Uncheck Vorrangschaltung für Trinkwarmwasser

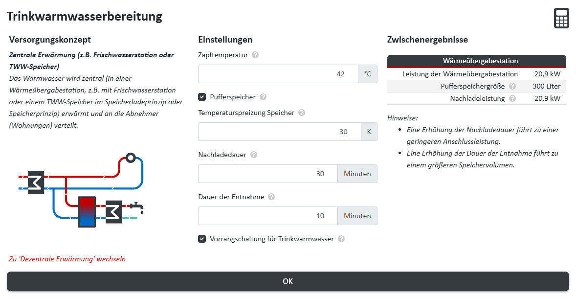point(202,239)
